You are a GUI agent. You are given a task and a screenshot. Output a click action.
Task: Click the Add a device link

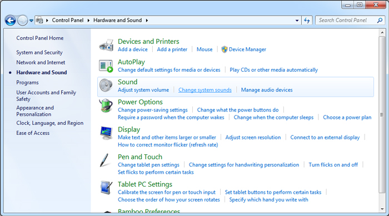[133, 49]
